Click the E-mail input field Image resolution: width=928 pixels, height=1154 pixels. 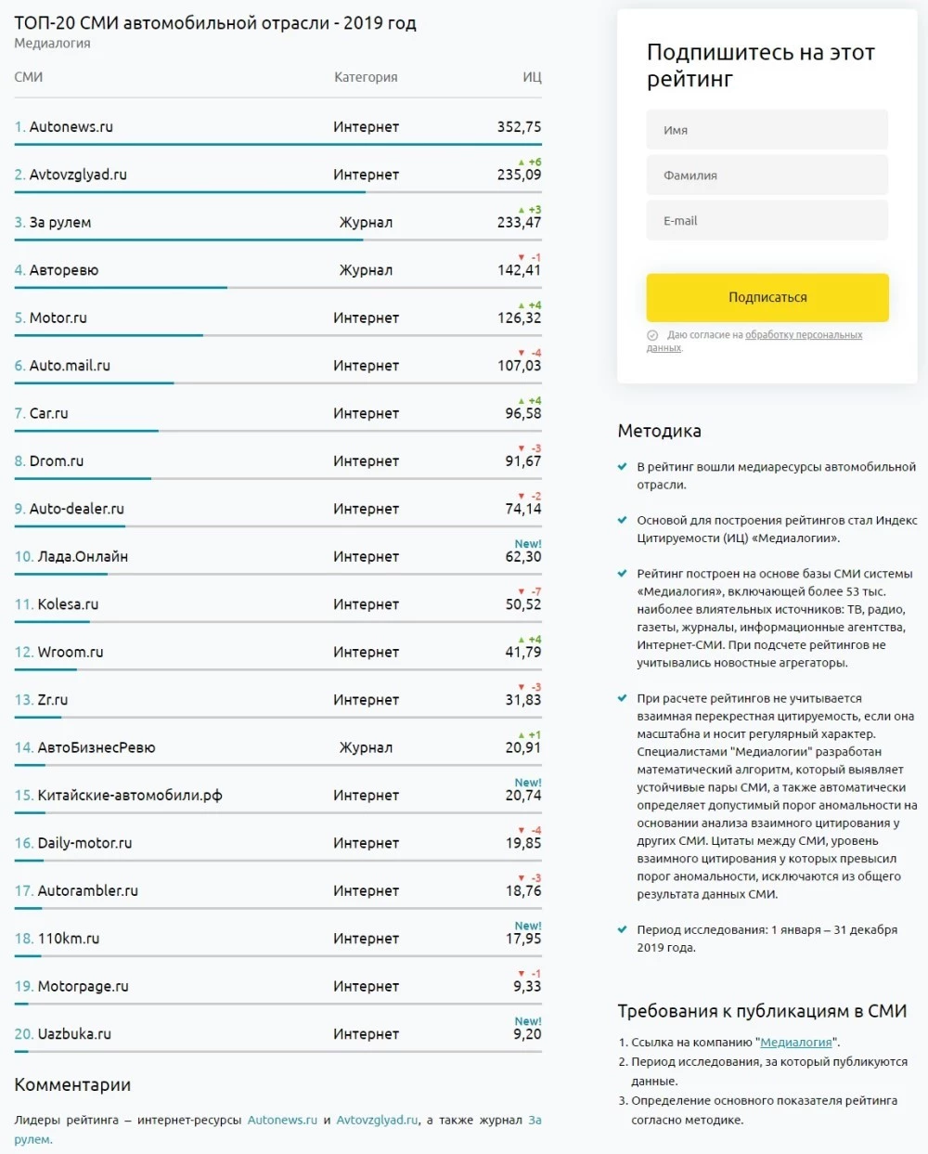coord(767,220)
